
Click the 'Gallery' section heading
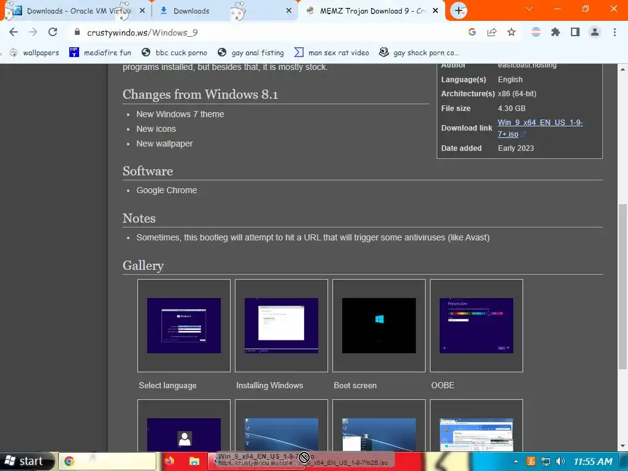pos(143,266)
